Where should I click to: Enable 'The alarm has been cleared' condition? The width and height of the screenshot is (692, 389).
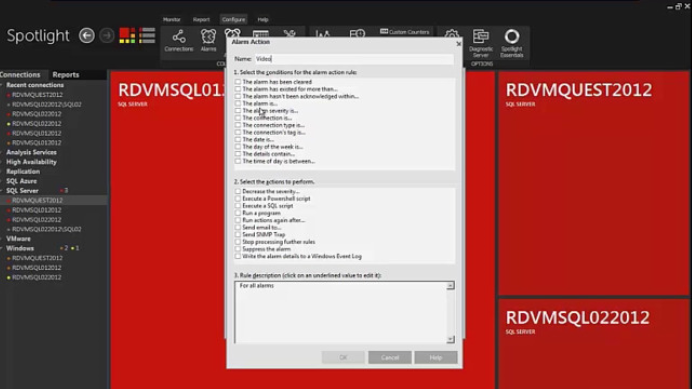click(238, 82)
